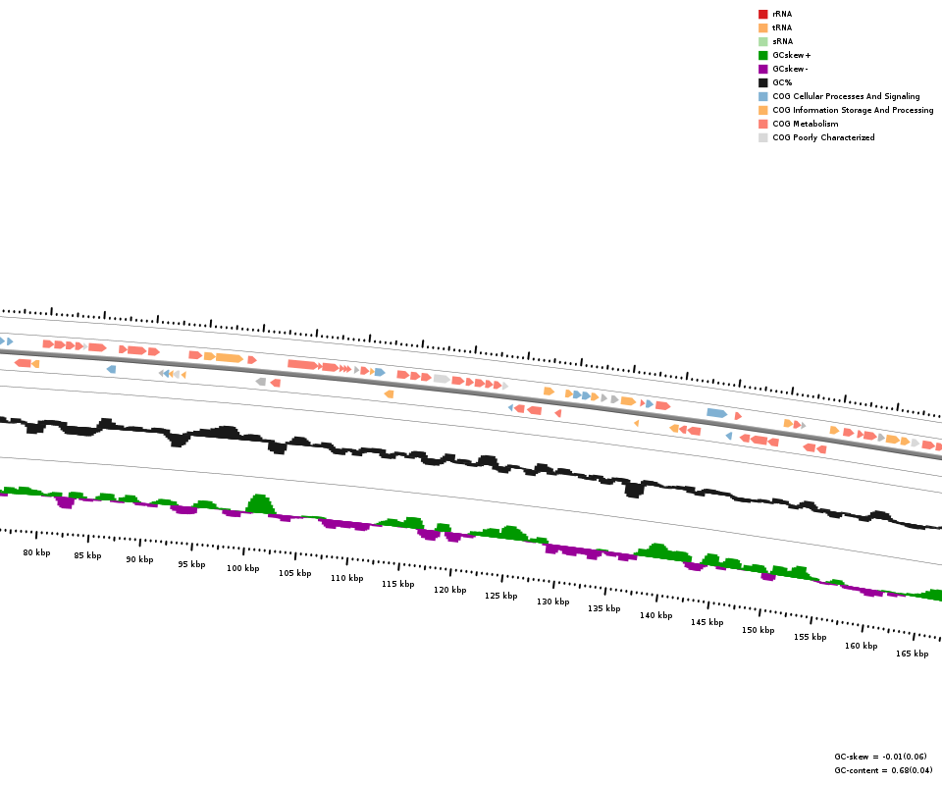This screenshot has width=942, height=785.
Task: Select the large blue gene arrow near 145 kbp
Action: click(716, 413)
